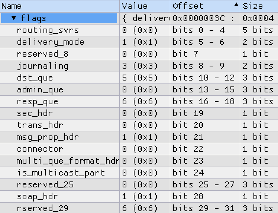Click the Offset column sort arrow
The width and height of the screenshot is (278, 213).
click(236, 5)
